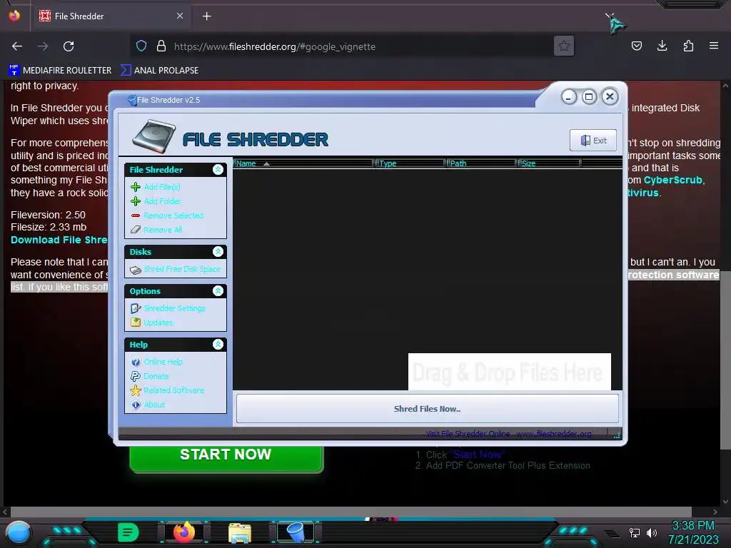731x548 pixels.
Task: Reload the page in Firefox
Action: [69, 46]
